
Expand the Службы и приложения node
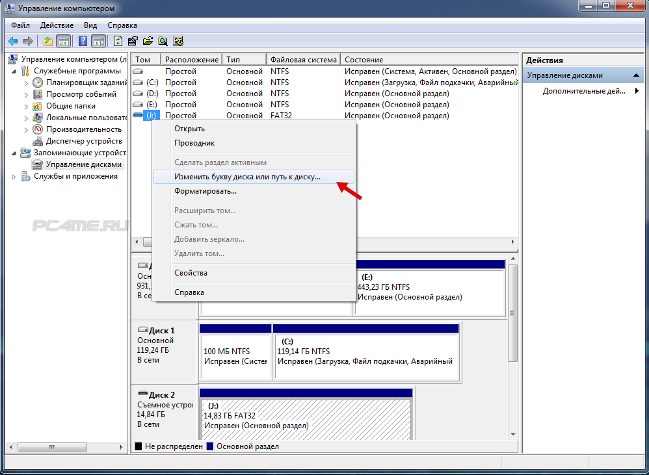coord(15,177)
